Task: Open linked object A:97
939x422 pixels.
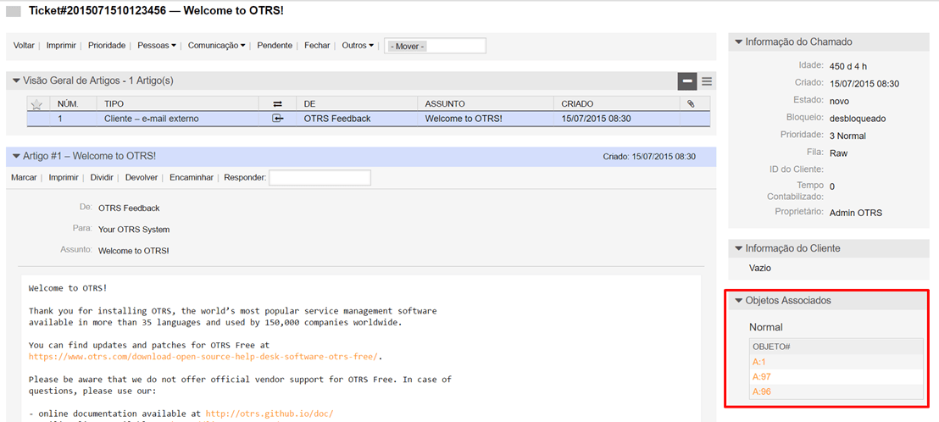Action: [x=761, y=377]
